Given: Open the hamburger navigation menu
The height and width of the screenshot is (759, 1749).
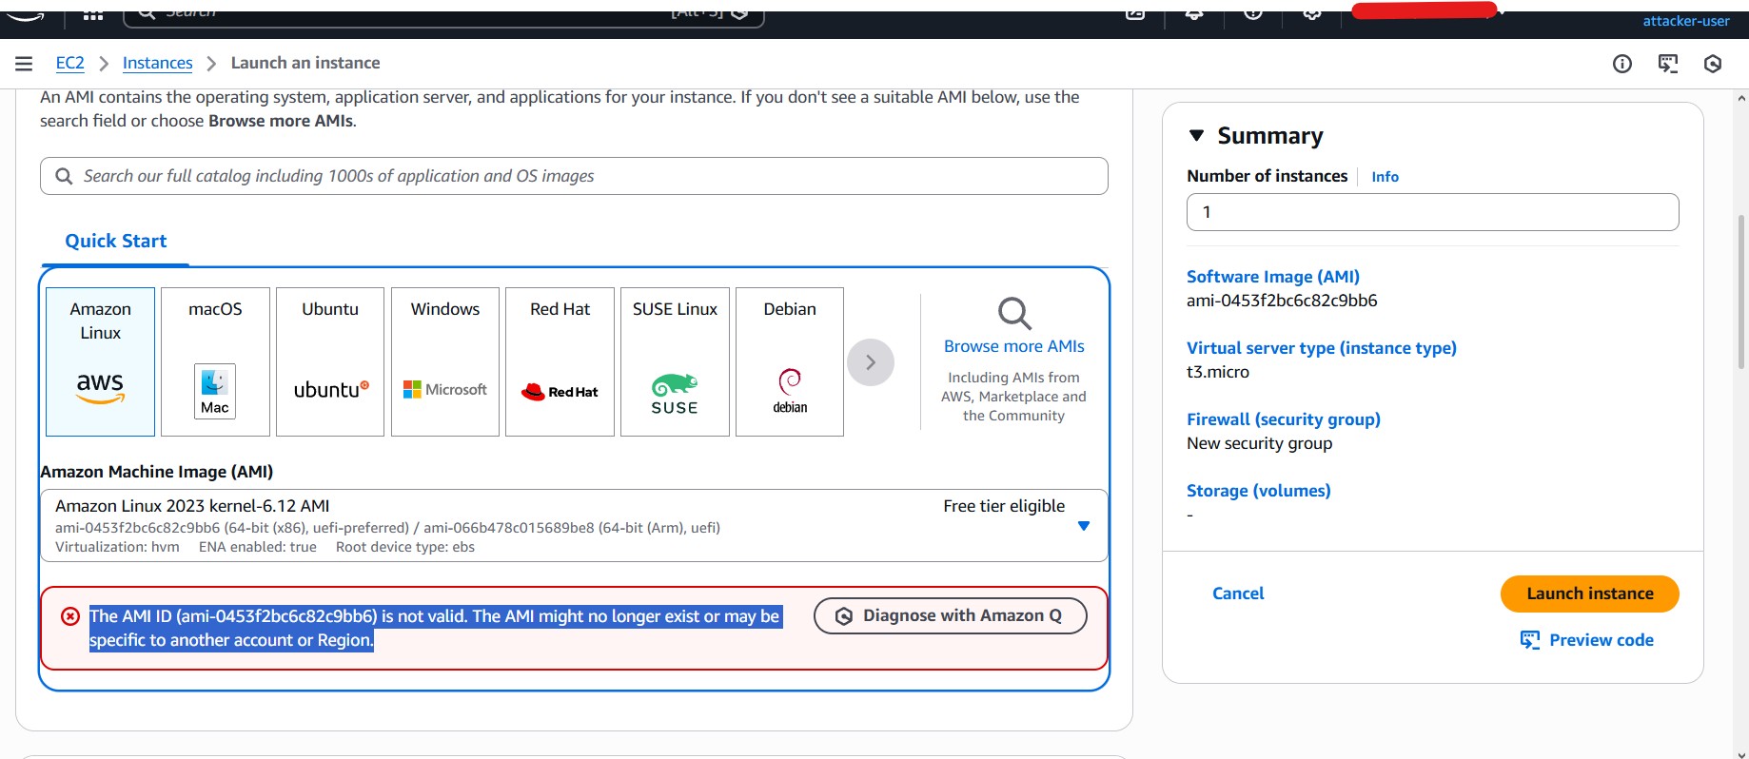Looking at the screenshot, I should tap(24, 63).
